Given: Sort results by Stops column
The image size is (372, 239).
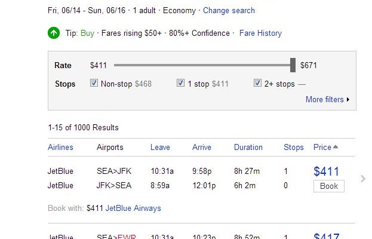Looking at the screenshot, I should [x=293, y=148].
